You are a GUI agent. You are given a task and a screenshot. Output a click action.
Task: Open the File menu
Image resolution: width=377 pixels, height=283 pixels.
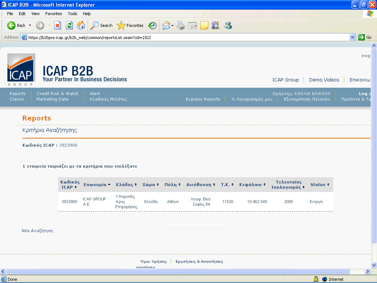point(10,14)
